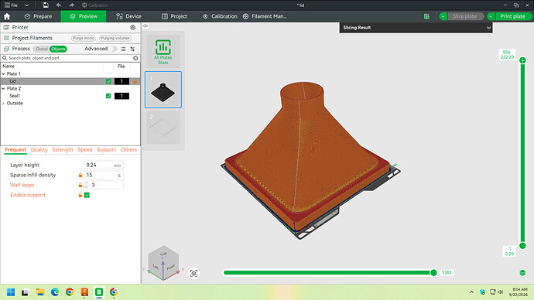The image size is (534, 300).
Task: Open the Print plate dropdown arrow
Action: (x=491, y=16)
